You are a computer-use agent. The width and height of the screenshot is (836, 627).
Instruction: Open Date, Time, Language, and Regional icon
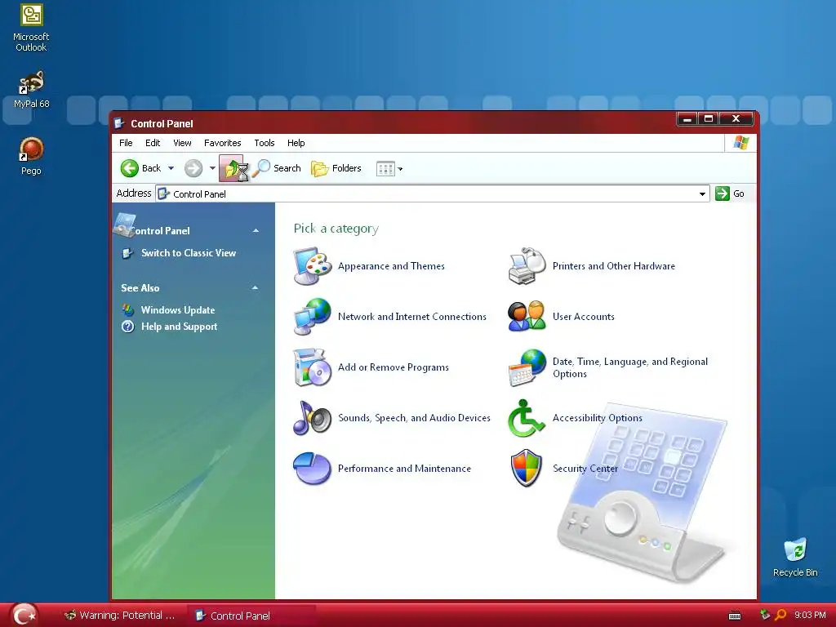pos(527,367)
